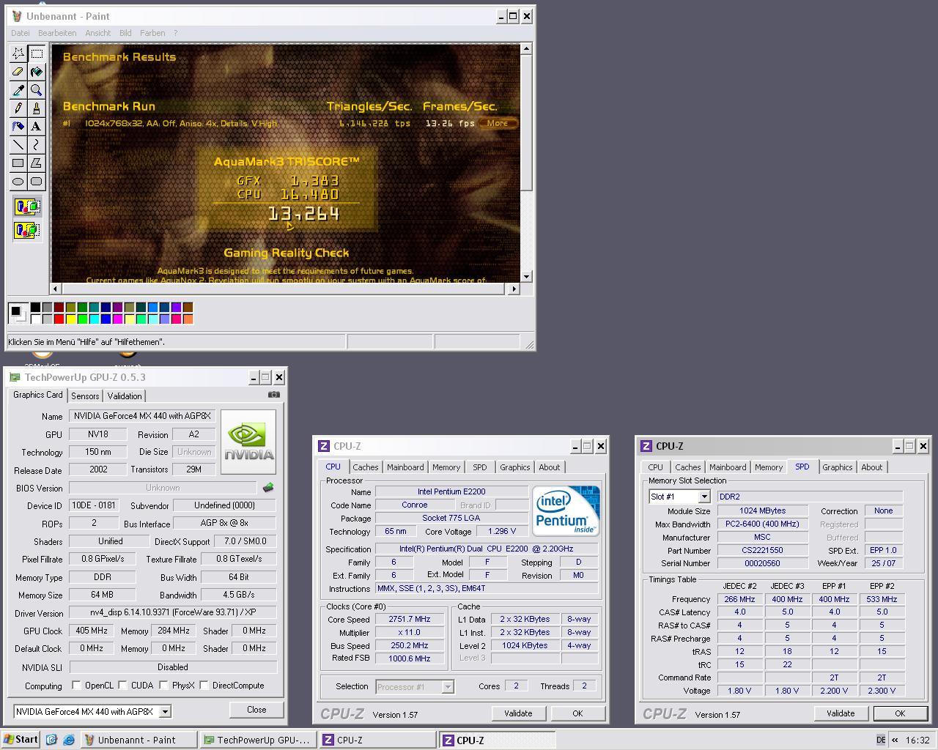Click the Driver Version field in GPU-Z
The image size is (938, 750).
click(173, 613)
